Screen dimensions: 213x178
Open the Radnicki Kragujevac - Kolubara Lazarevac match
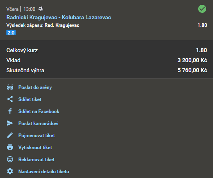click(59, 17)
